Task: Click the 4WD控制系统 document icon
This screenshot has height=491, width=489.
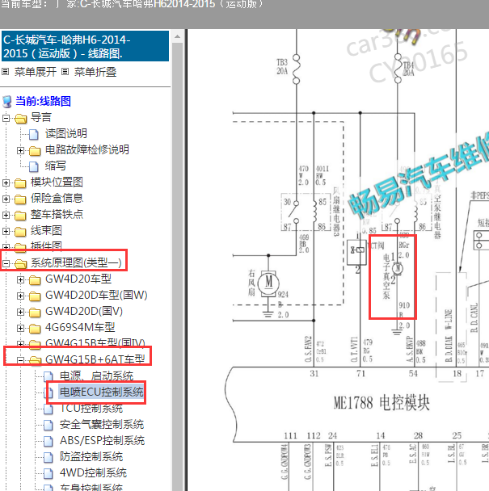Action: pyautogui.click(x=48, y=473)
